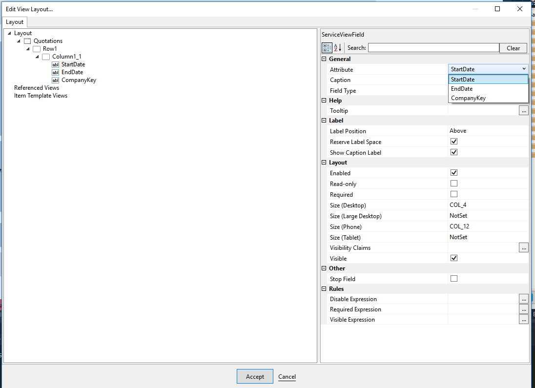Choose CompanyKey in the Attribute dropdown list
The image size is (535, 388).
tap(488, 98)
